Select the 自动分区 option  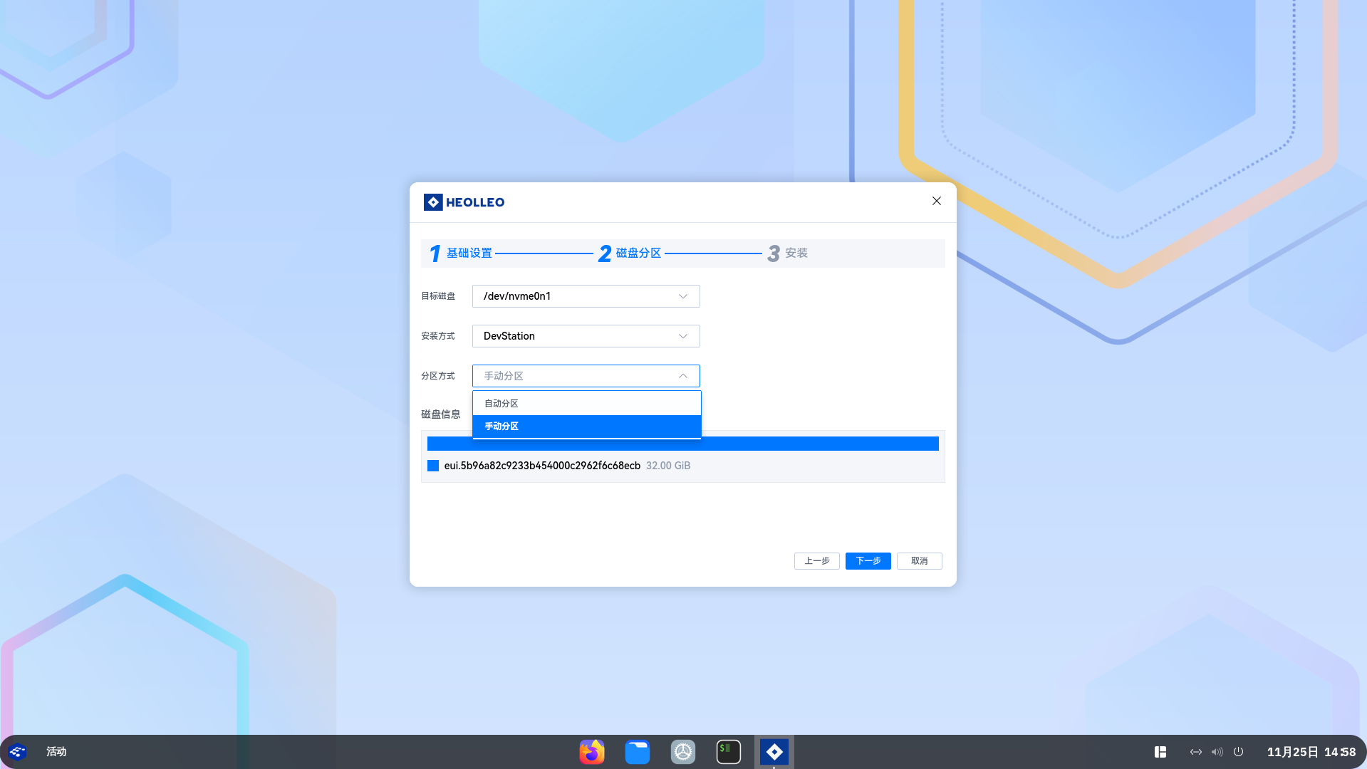(587, 404)
